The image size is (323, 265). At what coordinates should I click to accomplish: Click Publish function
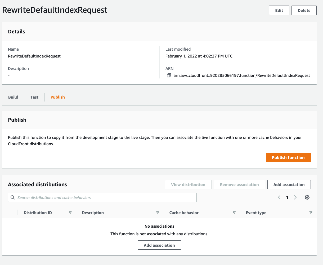(288, 157)
